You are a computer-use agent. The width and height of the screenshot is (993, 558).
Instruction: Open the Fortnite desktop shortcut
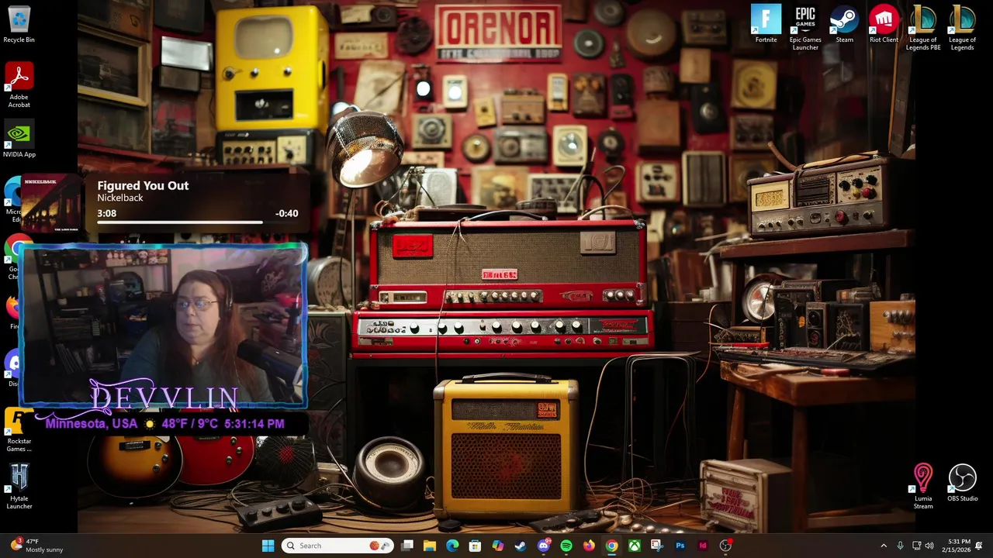pyautogui.click(x=766, y=24)
